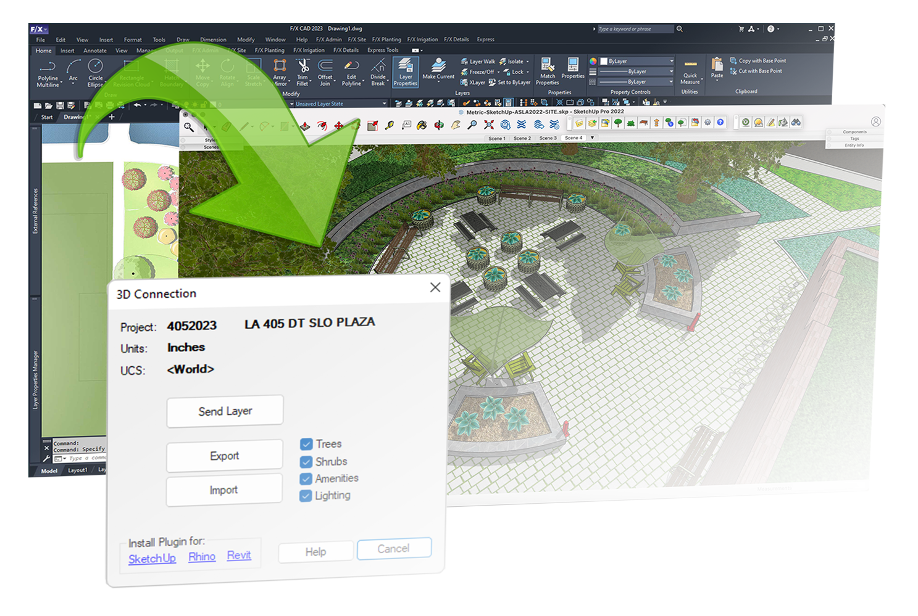Click the SketchUp user account icon
The height and width of the screenshot is (616, 918).
point(876,121)
